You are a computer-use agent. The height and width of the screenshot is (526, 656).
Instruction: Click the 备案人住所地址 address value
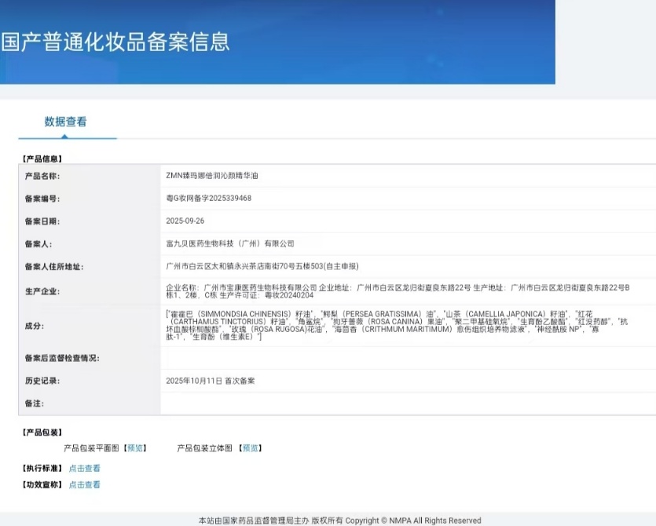click(262, 267)
